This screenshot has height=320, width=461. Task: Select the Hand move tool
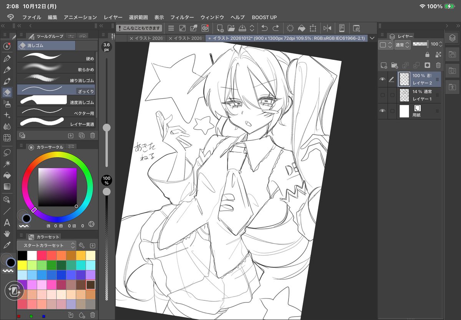(7, 233)
